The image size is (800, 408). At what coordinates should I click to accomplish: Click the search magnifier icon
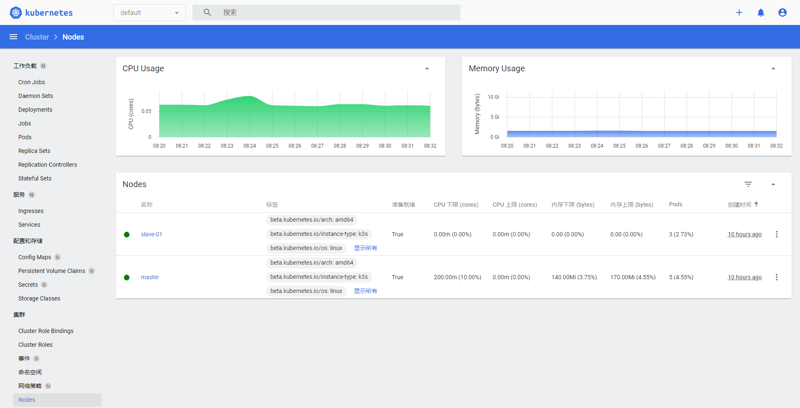(207, 13)
